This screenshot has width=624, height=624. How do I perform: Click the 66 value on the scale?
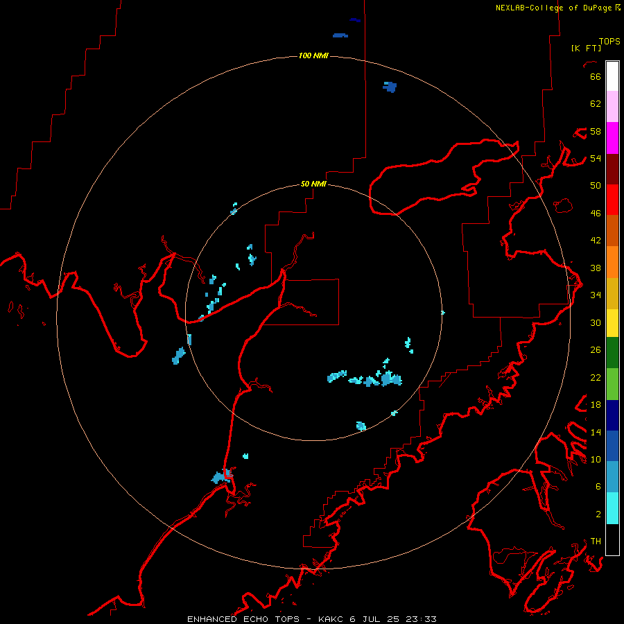[596, 76]
